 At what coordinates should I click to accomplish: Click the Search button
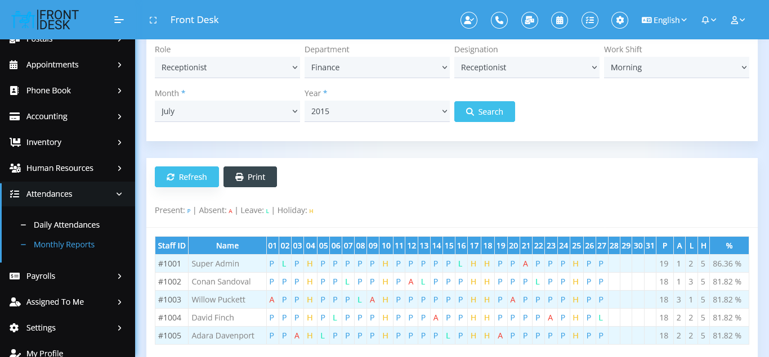pos(484,112)
